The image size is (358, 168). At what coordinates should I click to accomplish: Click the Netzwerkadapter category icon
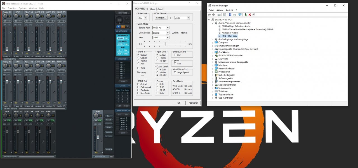(216, 69)
